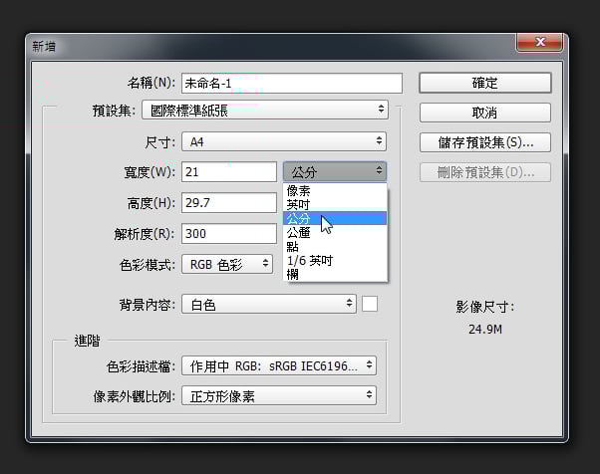Close the 新增 dialog with the red X

(x=542, y=43)
